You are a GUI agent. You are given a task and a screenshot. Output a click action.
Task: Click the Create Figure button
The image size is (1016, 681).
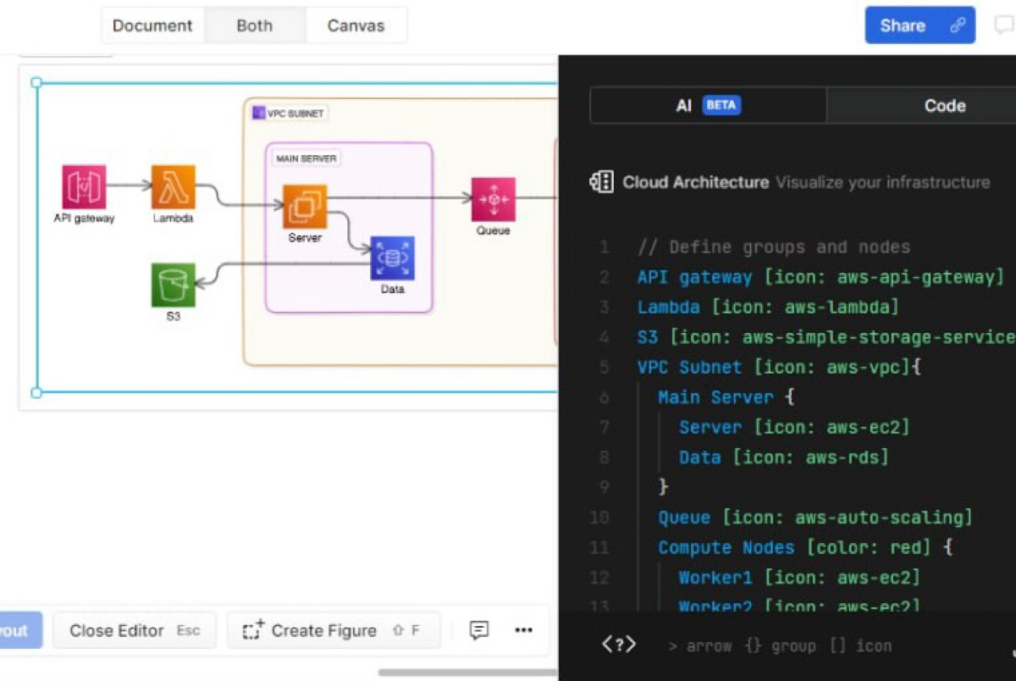coord(334,630)
